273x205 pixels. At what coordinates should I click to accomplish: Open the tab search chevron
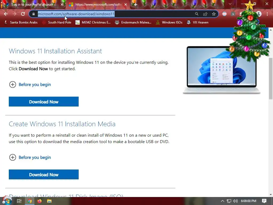pyautogui.click(x=230, y=4)
